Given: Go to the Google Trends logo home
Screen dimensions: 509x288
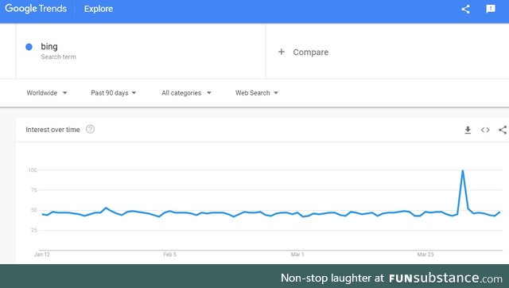Looking at the screenshot, I should tap(36, 9).
